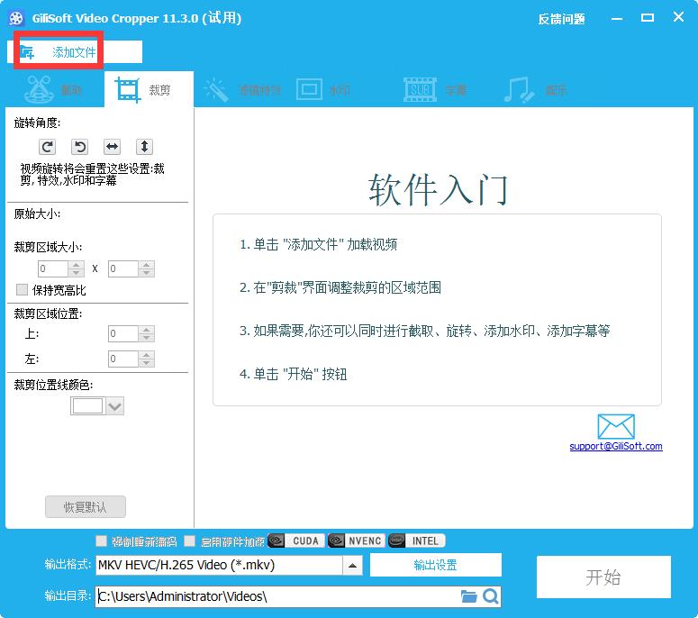This screenshot has height=618, width=698.
Task: Open the title bar dropdown arrow menu
Action: [617, 18]
